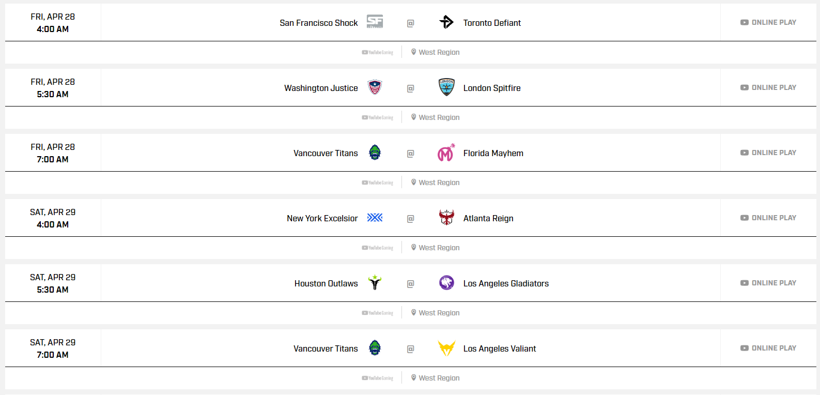The image size is (820, 395).
Task: Click the Los Angeles Gladiators logo
Action: pyautogui.click(x=446, y=283)
